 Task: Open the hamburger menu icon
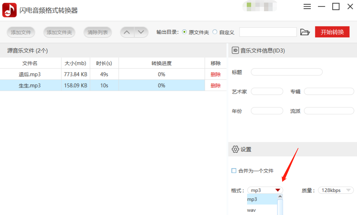tap(307, 7)
